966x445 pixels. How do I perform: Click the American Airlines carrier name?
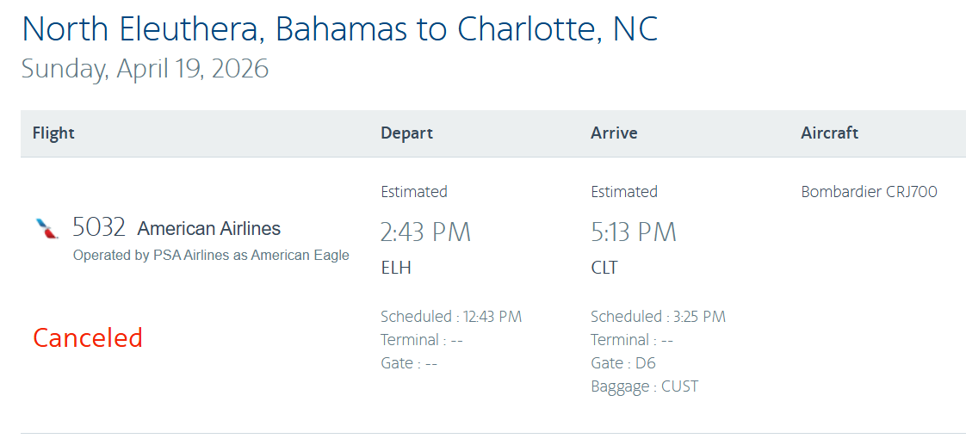tap(209, 229)
